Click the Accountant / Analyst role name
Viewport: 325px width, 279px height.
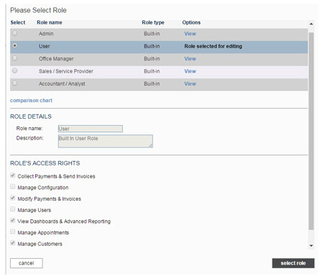(x=62, y=83)
